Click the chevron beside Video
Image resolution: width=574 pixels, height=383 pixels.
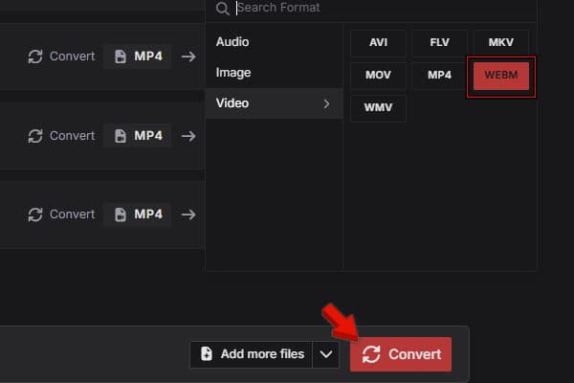coord(326,104)
